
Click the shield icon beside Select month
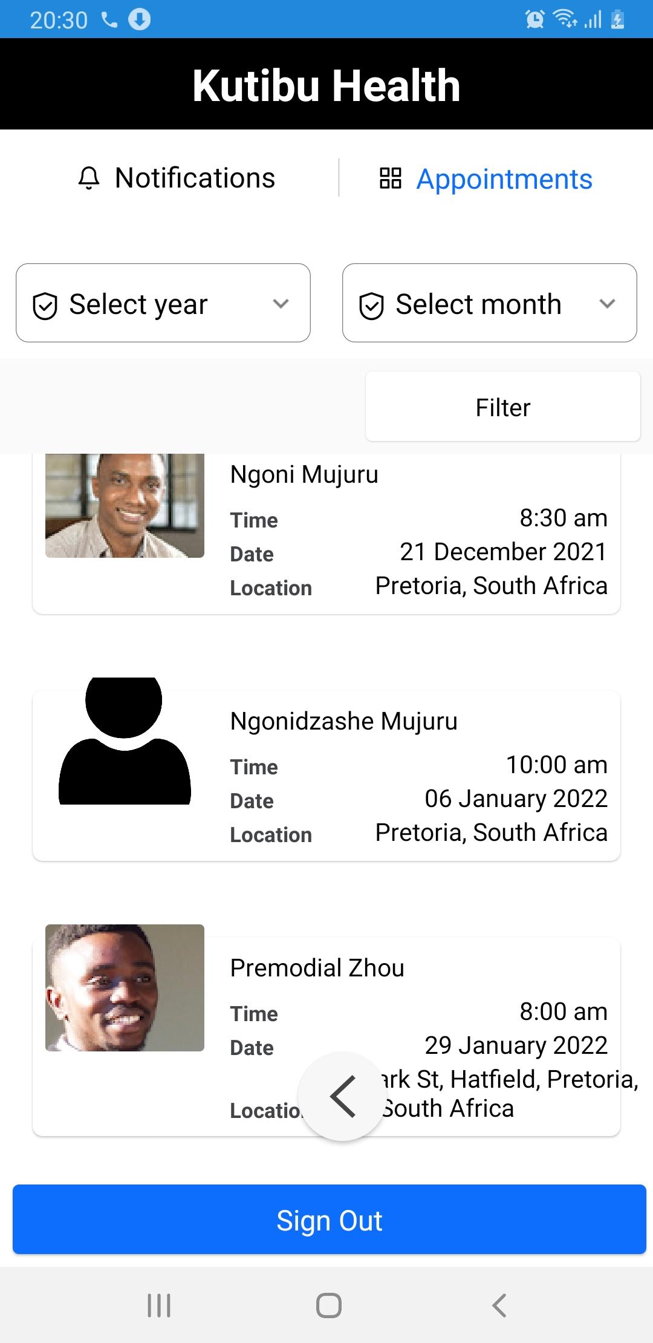click(371, 306)
